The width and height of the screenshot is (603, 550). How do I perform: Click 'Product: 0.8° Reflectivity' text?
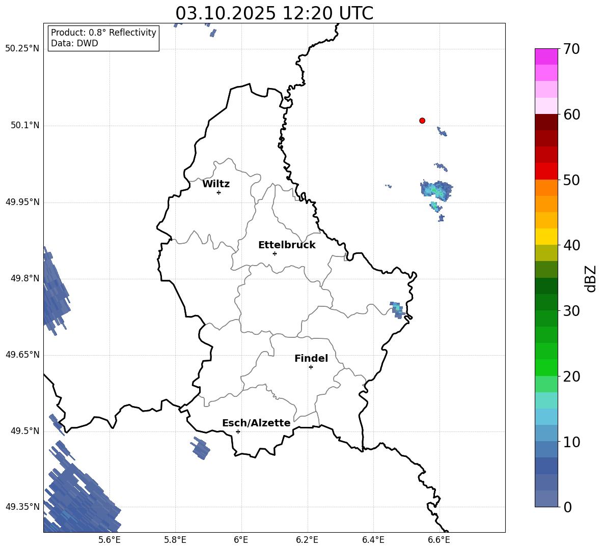(103, 33)
